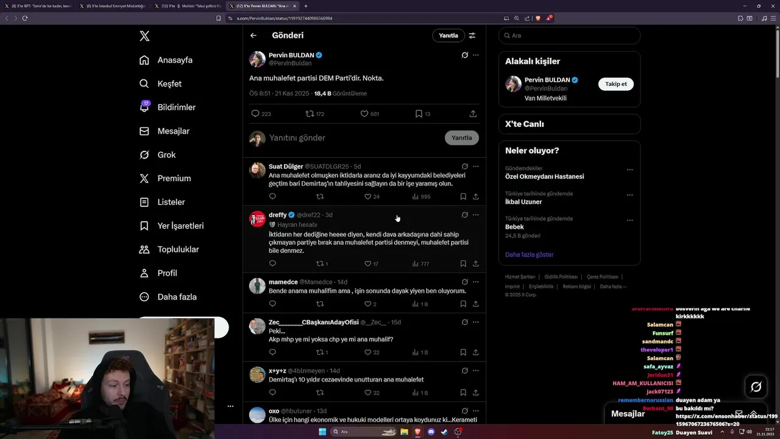Open Topluluklar communities
The height and width of the screenshot is (439, 780).
[x=169, y=249]
